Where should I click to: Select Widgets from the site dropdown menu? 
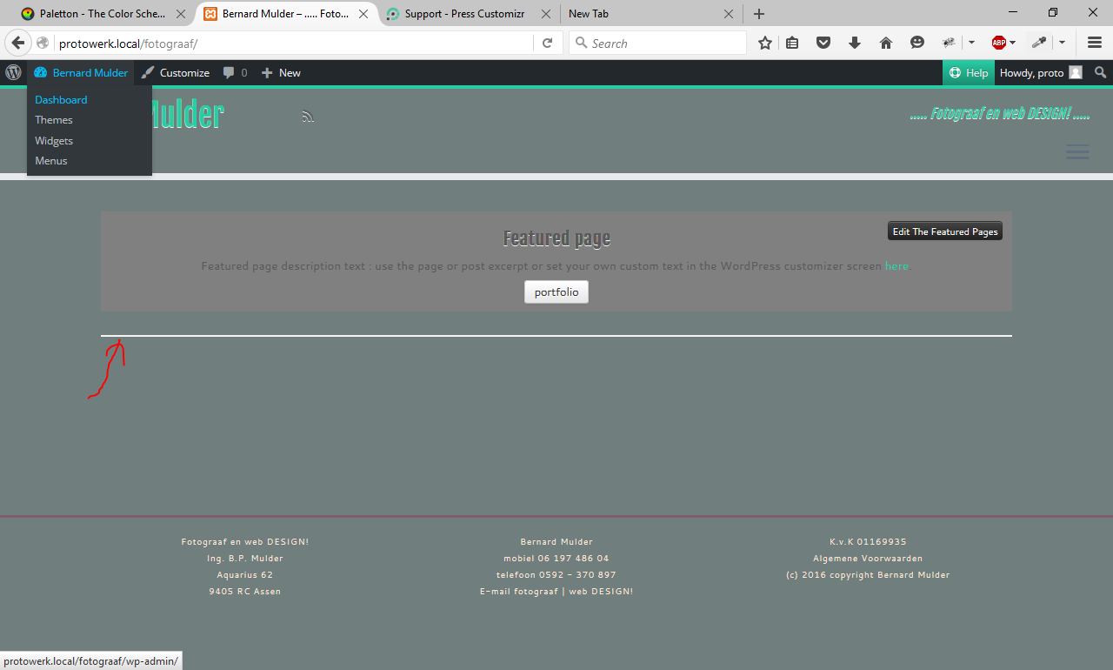point(54,141)
